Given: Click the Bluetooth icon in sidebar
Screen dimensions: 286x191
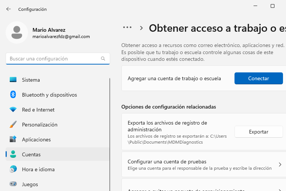Looking at the screenshot, I should pos(13,94).
